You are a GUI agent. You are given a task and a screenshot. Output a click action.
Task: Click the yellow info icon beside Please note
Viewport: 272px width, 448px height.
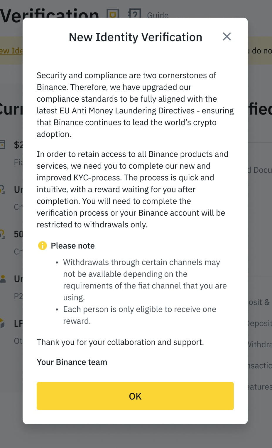click(x=43, y=246)
